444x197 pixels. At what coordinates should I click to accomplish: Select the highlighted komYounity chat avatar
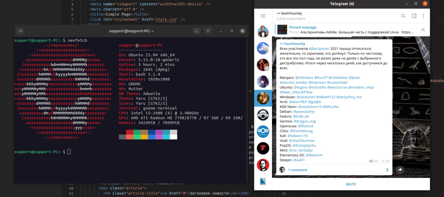click(x=263, y=98)
